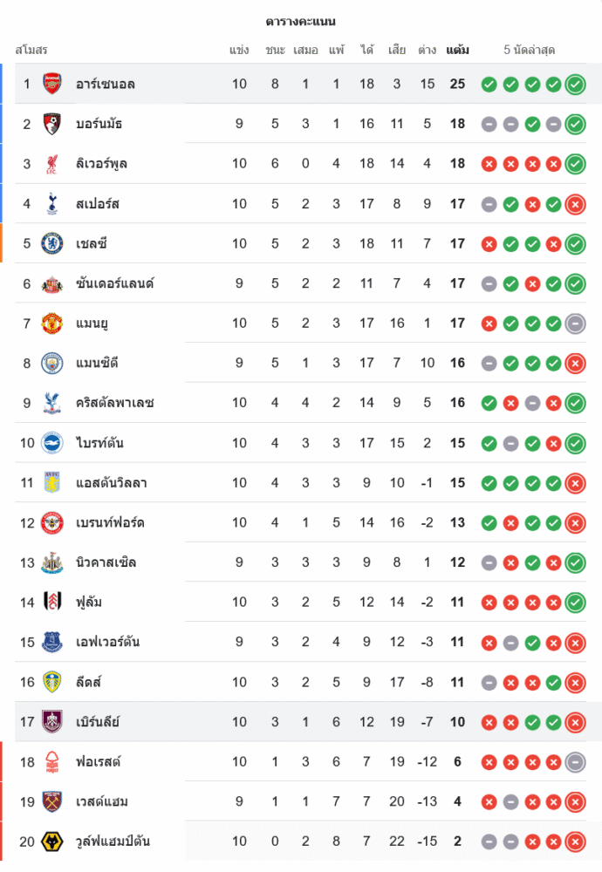Viewport: 602px width, 872px height.
Task: Open the ซันเดอร์แลนด์ team name link
Action: click(x=114, y=283)
